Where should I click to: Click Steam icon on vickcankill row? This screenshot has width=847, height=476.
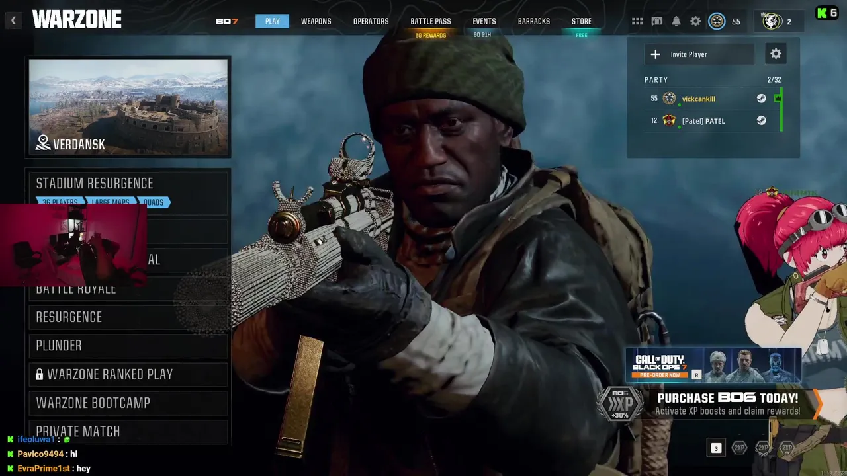click(x=761, y=99)
